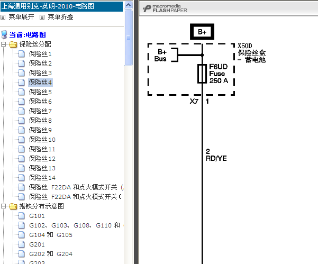Click the page icon beside G101
Viewport: 318px width, 264px height.
(x=22, y=216)
